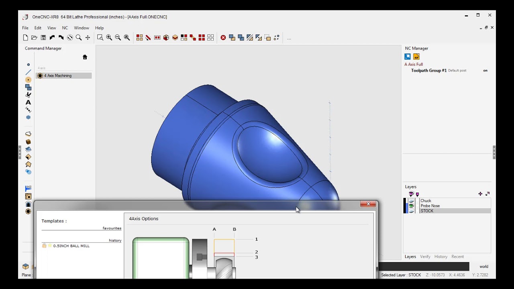The width and height of the screenshot is (514, 289).
Task: Open the Help menu
Action: click(99, 28)
